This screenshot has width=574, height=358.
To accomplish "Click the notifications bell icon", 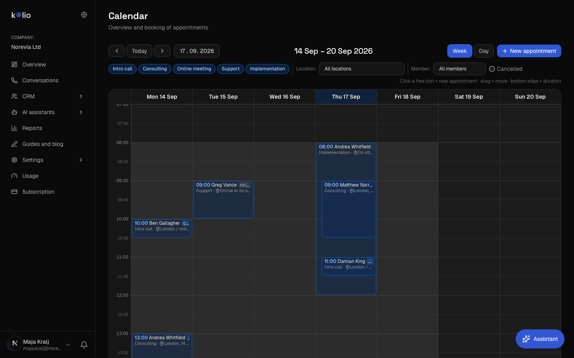I will (84, 345).
